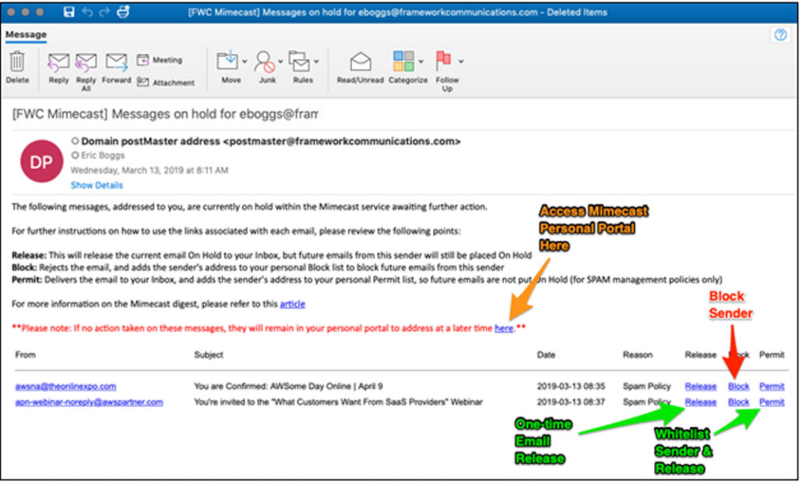Click the Attachment button in the ribbon

click(166, 82)
